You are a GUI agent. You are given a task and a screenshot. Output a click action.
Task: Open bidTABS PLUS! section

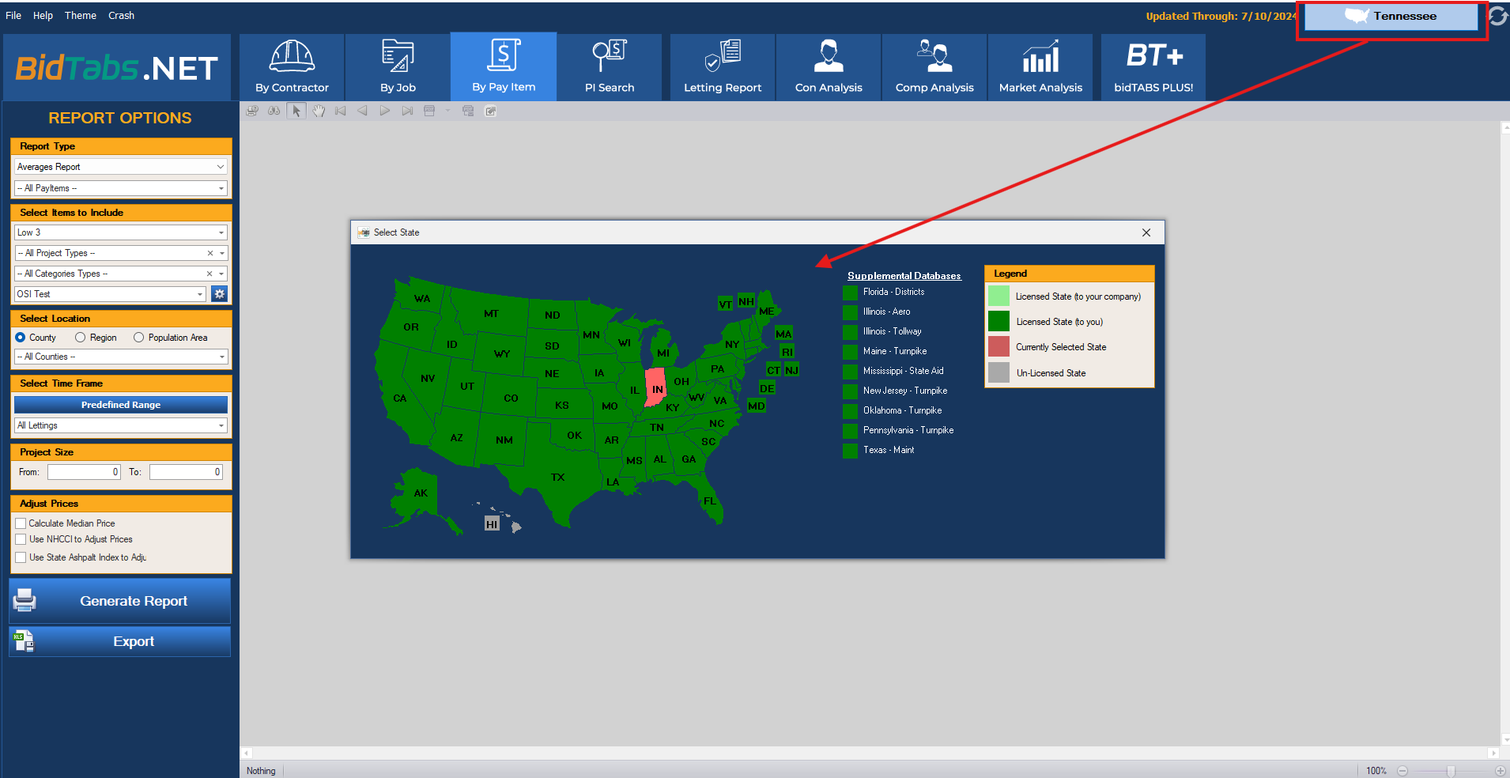[x=1153, y=66]
